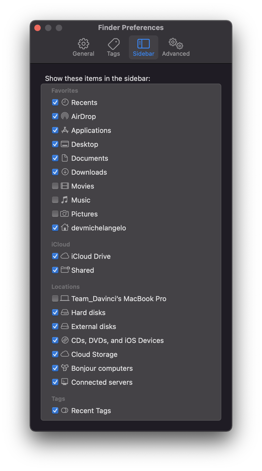
Task: Click the Connected servers icon
Action: pyautogui.click(x=65, y=382)
